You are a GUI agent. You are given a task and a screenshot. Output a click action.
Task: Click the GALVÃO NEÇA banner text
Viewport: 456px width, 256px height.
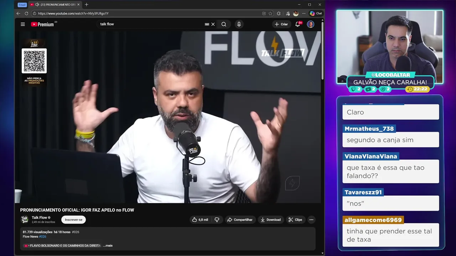point(390,82)
